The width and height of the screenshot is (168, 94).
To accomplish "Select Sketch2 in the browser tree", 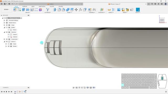I will point(15,37).
